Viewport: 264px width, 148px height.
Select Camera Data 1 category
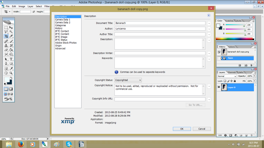pyautogui.click(x=63, y=20)
